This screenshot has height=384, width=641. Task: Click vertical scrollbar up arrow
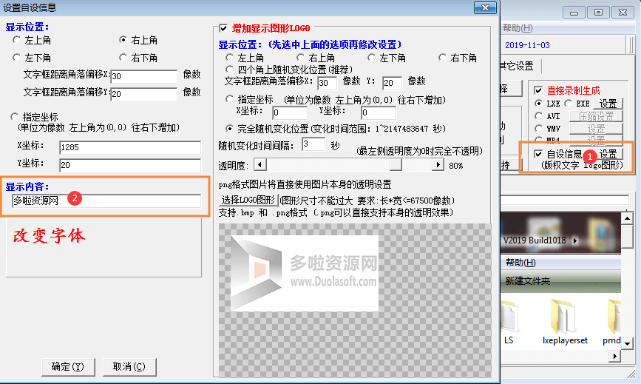pyautogui.click(x=627, y=219)
